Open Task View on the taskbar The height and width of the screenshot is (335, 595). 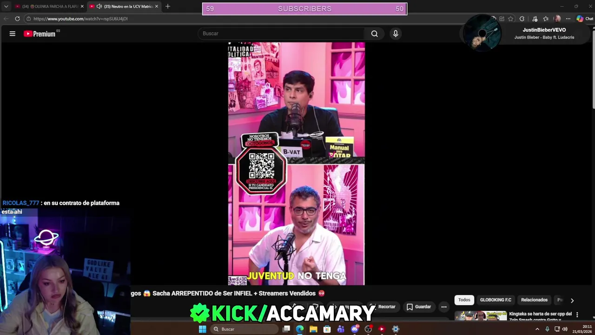point(286,329)
